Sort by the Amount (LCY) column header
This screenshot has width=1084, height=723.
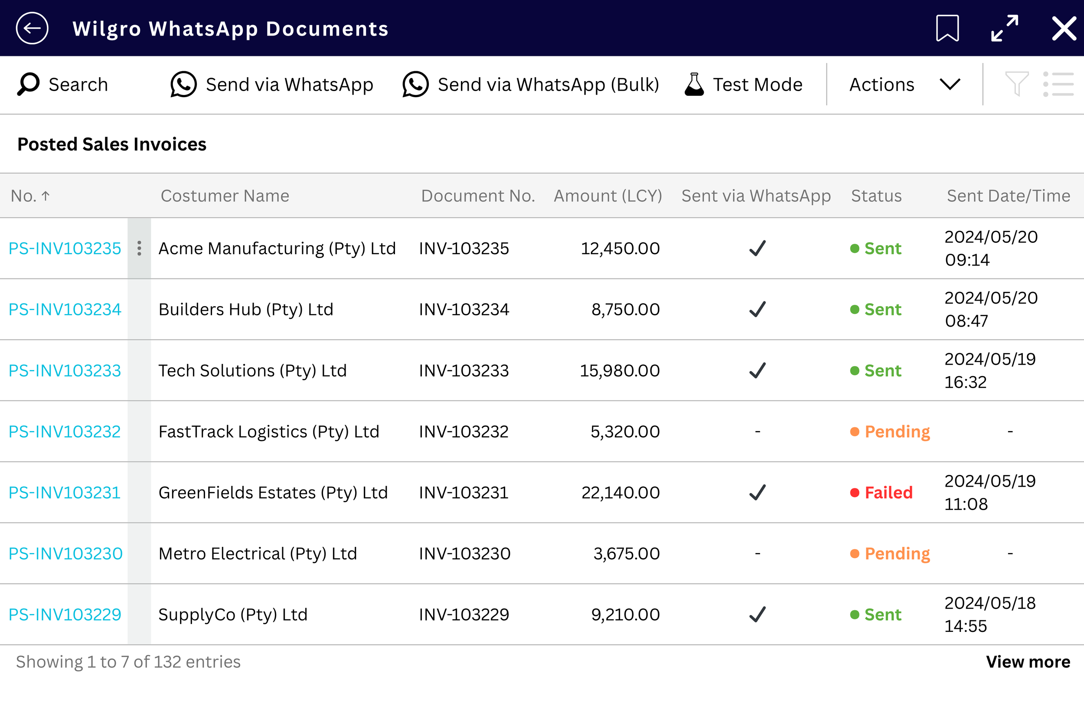pyautogui.click(x=607, y=196)
